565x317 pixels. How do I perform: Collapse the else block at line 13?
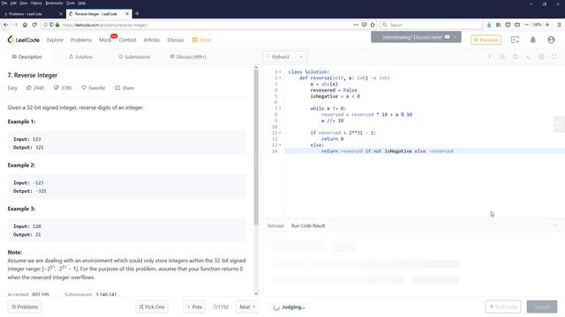pos(281,144)
